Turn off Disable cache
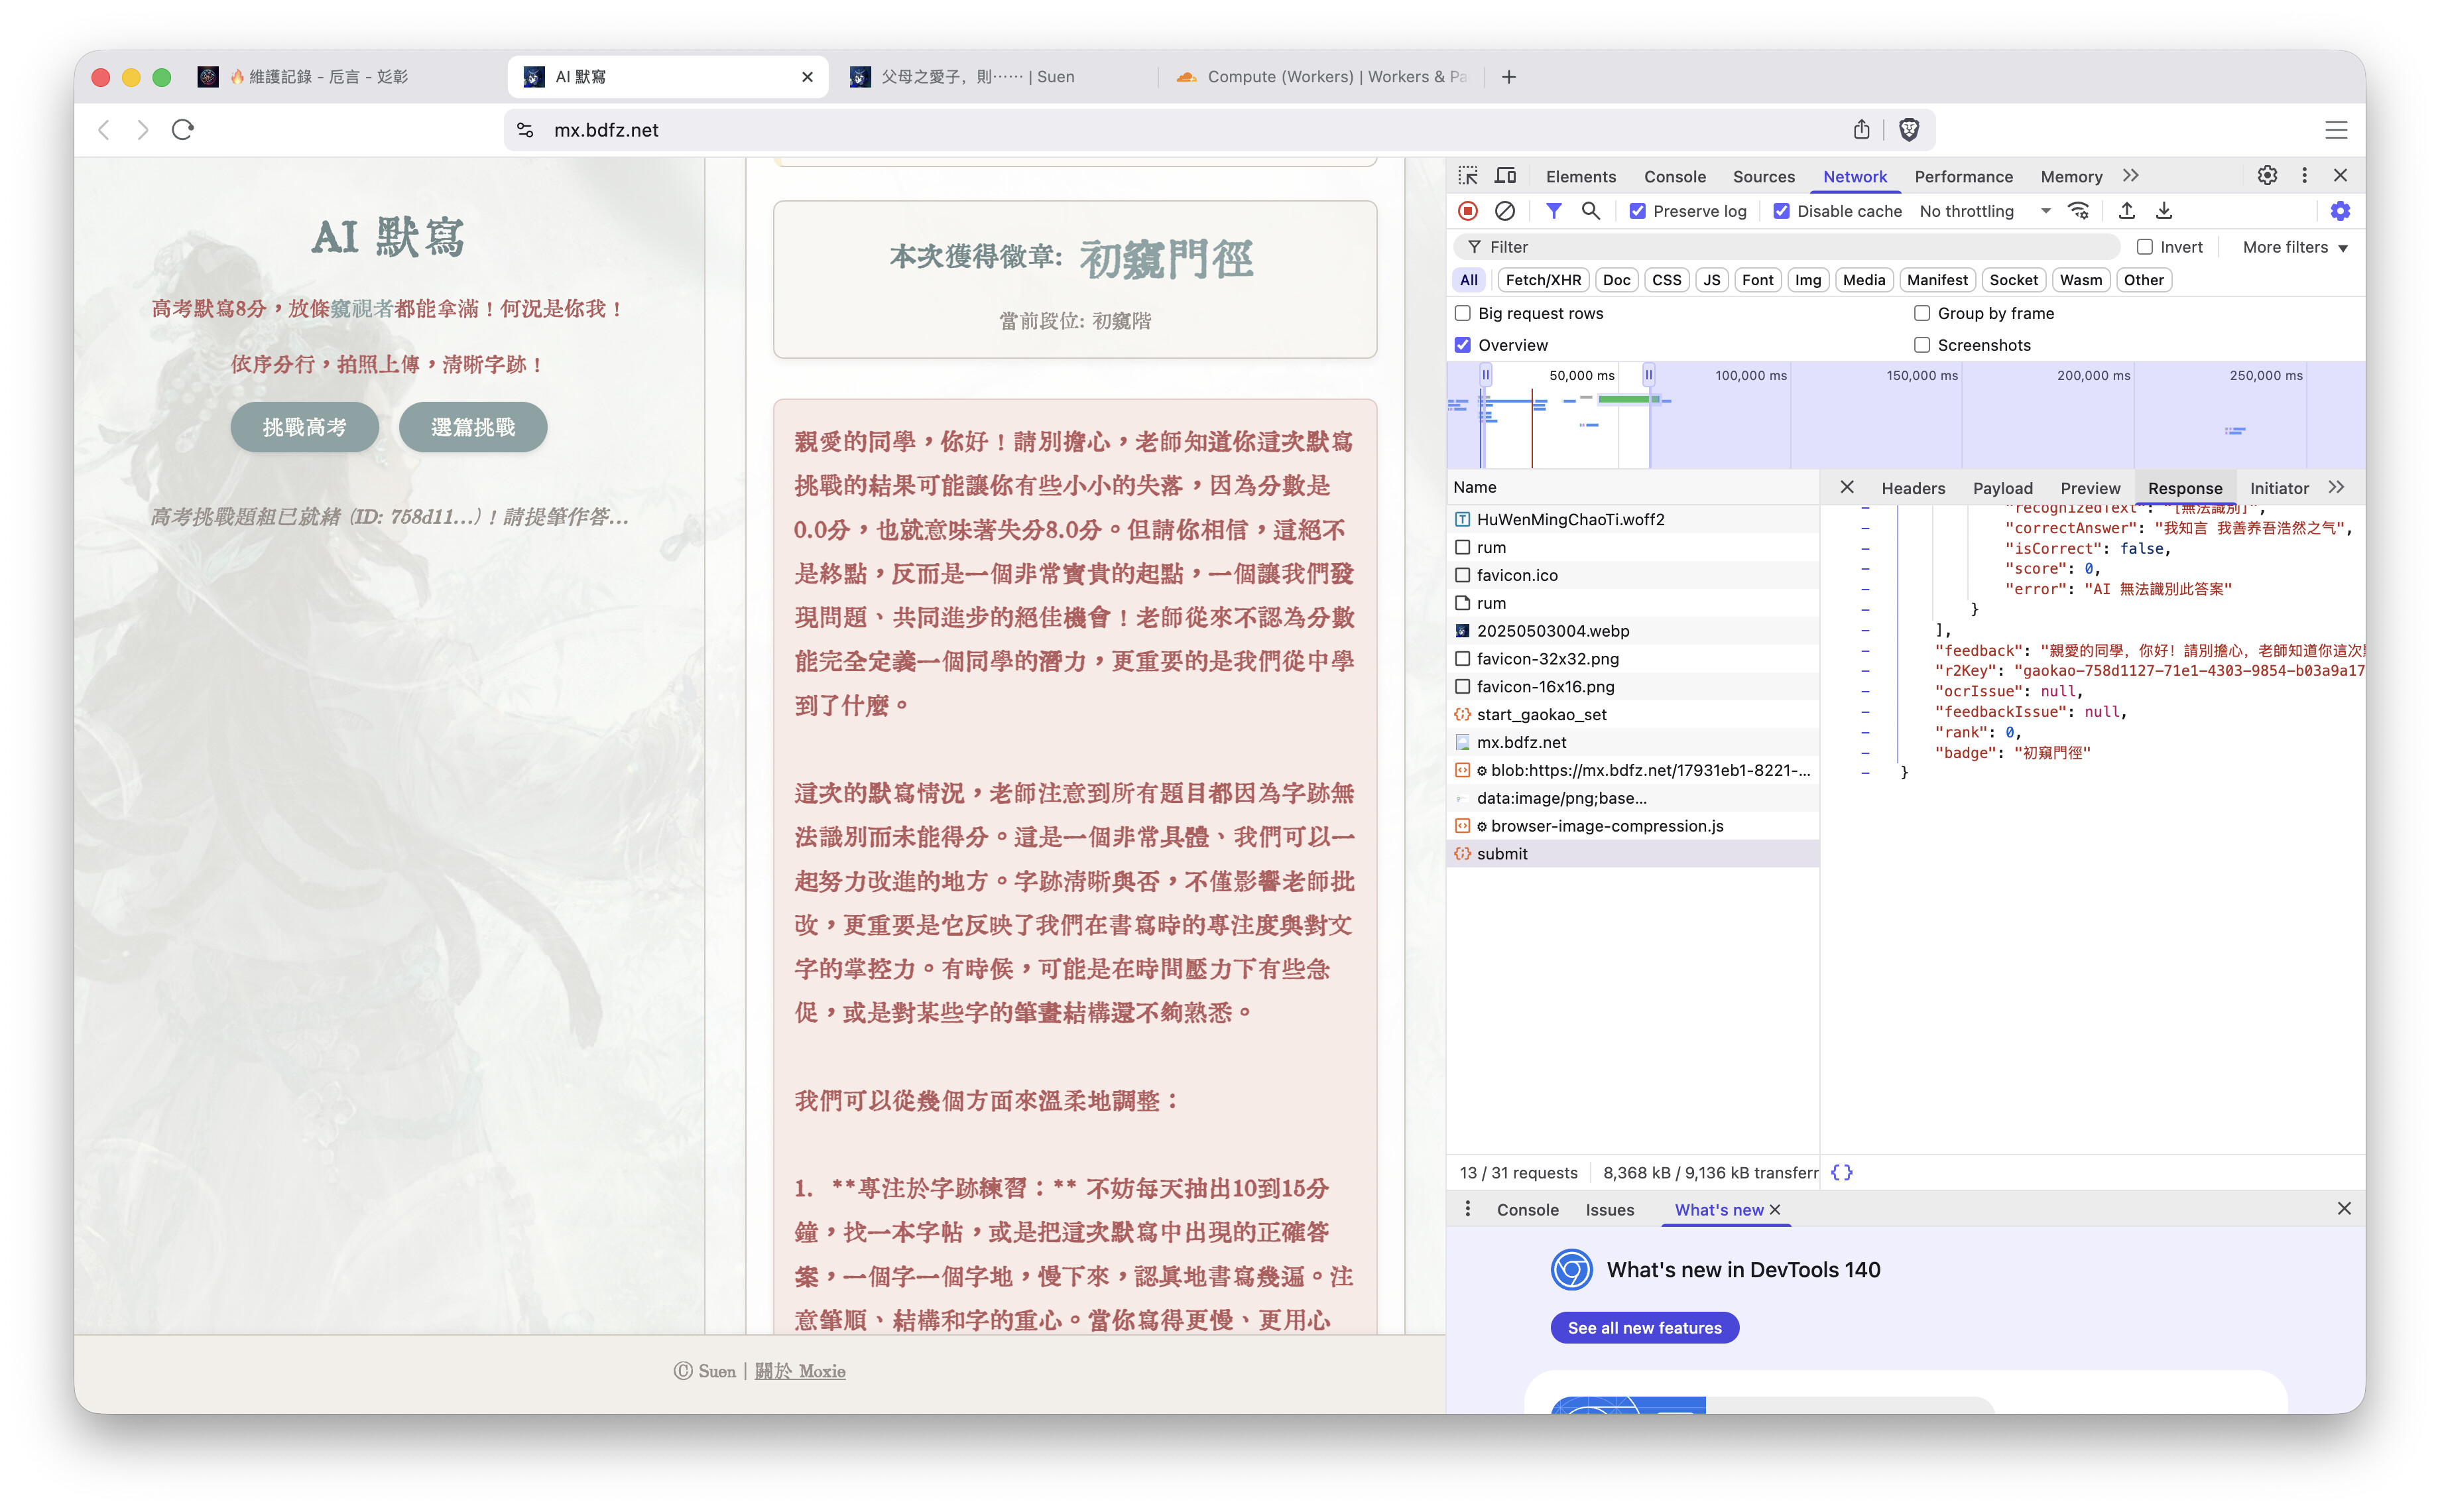This screenshot has width=2440, height=1512. (x=1782, y=211)
